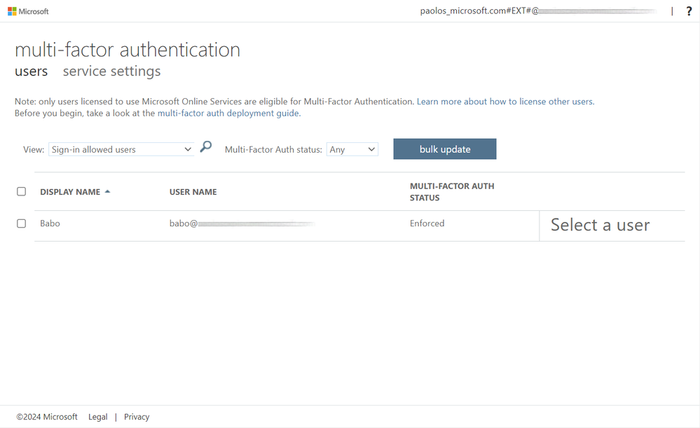Switch to the users tab
This screenshot has height=428, width=700.
coord(32,71)
